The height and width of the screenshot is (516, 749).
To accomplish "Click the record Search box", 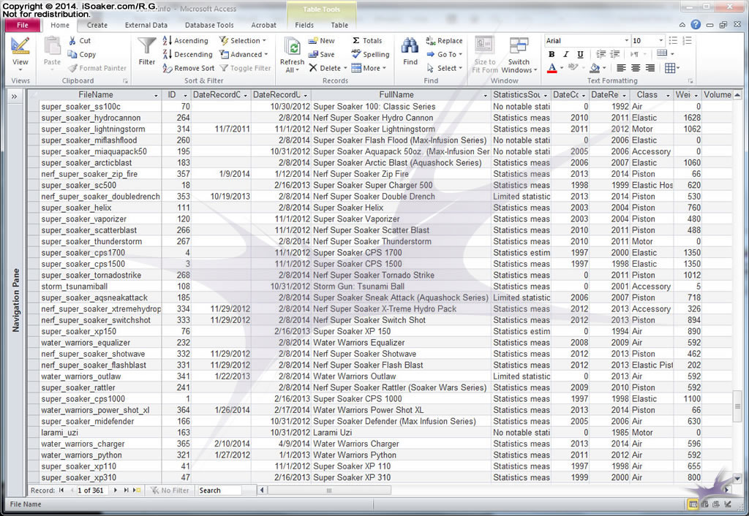I will pyautogui.click(x=219, y=490).
